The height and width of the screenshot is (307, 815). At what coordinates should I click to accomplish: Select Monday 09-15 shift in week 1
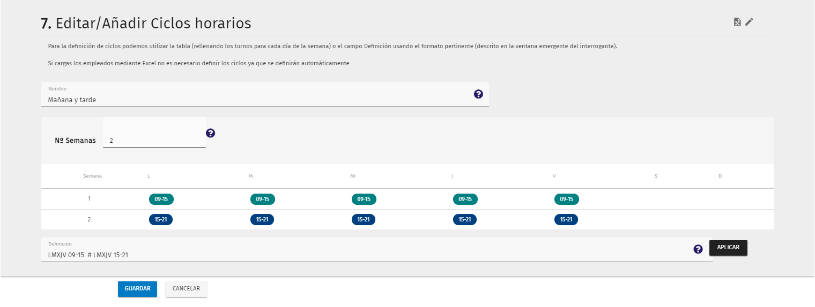[161, 199]
